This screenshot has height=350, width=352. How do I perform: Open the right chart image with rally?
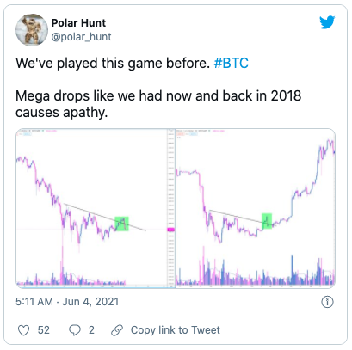tap(256, 208)
